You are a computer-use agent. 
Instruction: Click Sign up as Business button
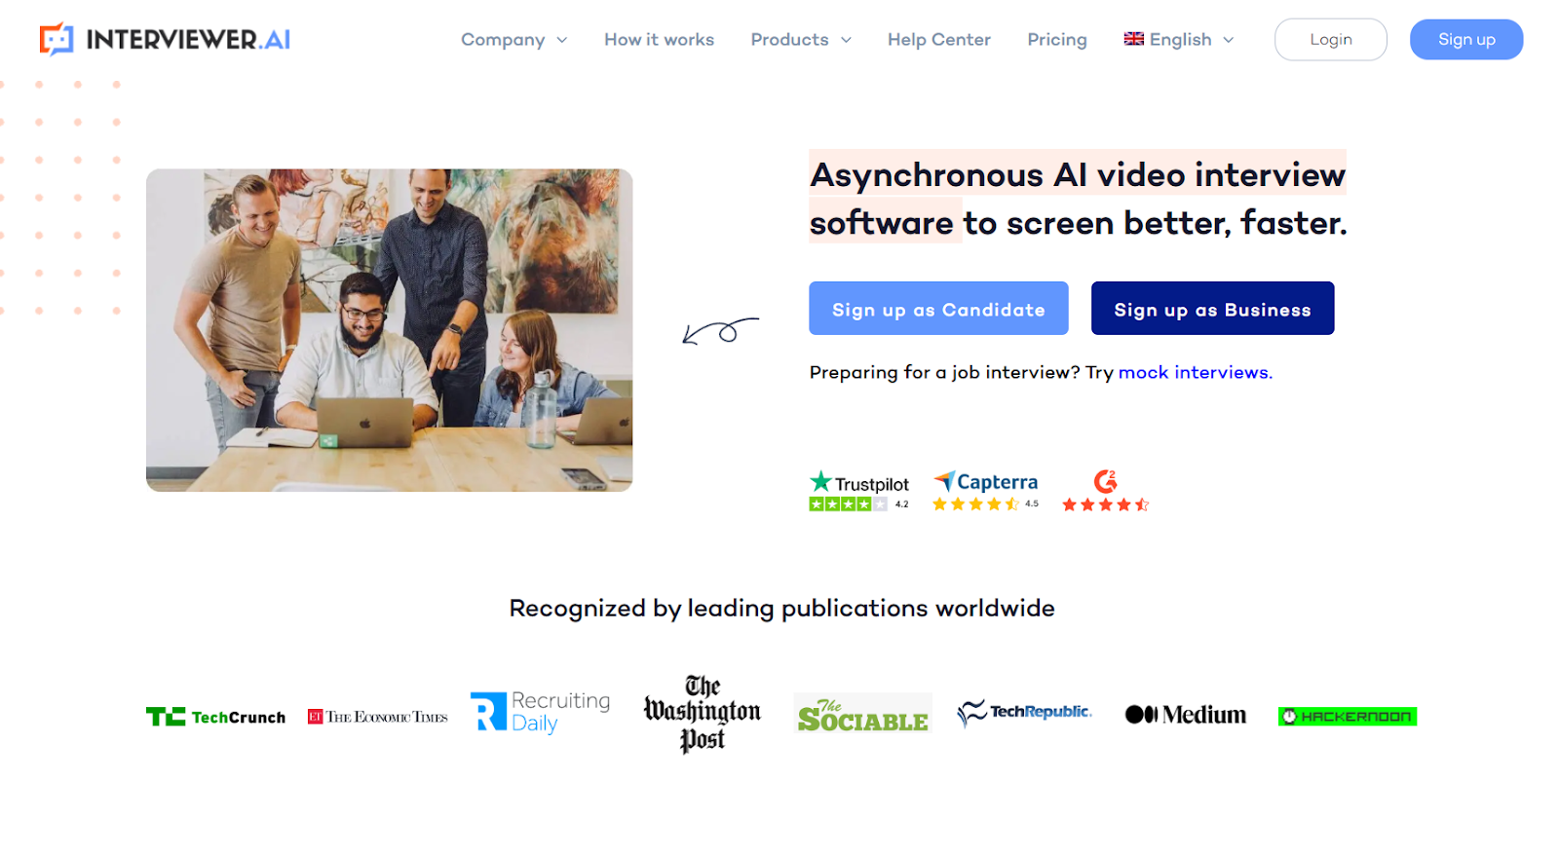click(1212, 309)
